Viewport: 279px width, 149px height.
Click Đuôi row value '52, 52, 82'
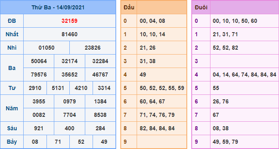coord(226,48)
